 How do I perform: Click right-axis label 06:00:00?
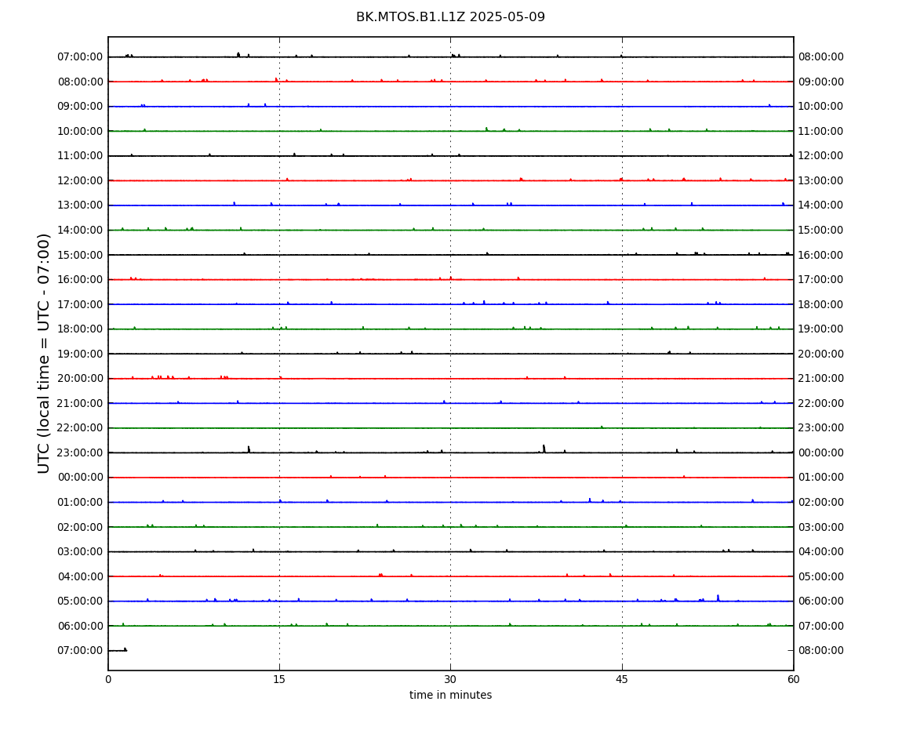click(821, 601)
